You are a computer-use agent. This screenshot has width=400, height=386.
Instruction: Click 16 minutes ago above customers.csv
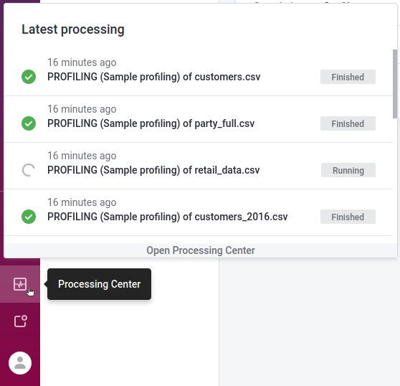(82, 62)
